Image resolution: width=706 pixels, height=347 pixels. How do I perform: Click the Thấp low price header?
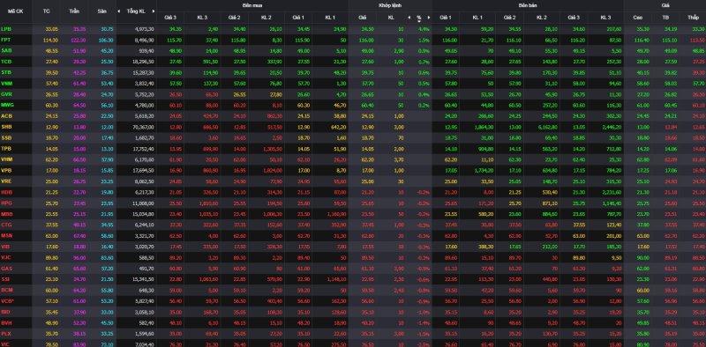click(x=694, y=18)
